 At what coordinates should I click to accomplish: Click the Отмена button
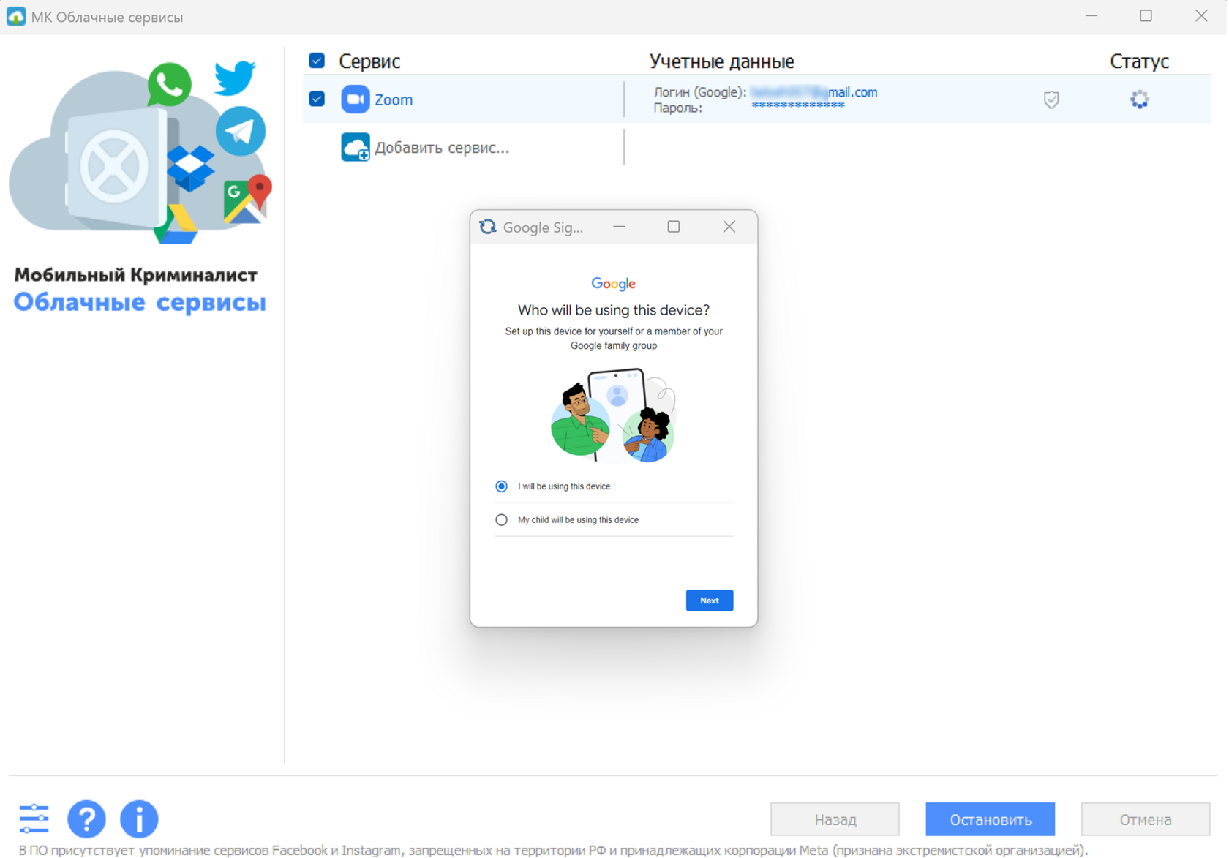pos(1146,819)
